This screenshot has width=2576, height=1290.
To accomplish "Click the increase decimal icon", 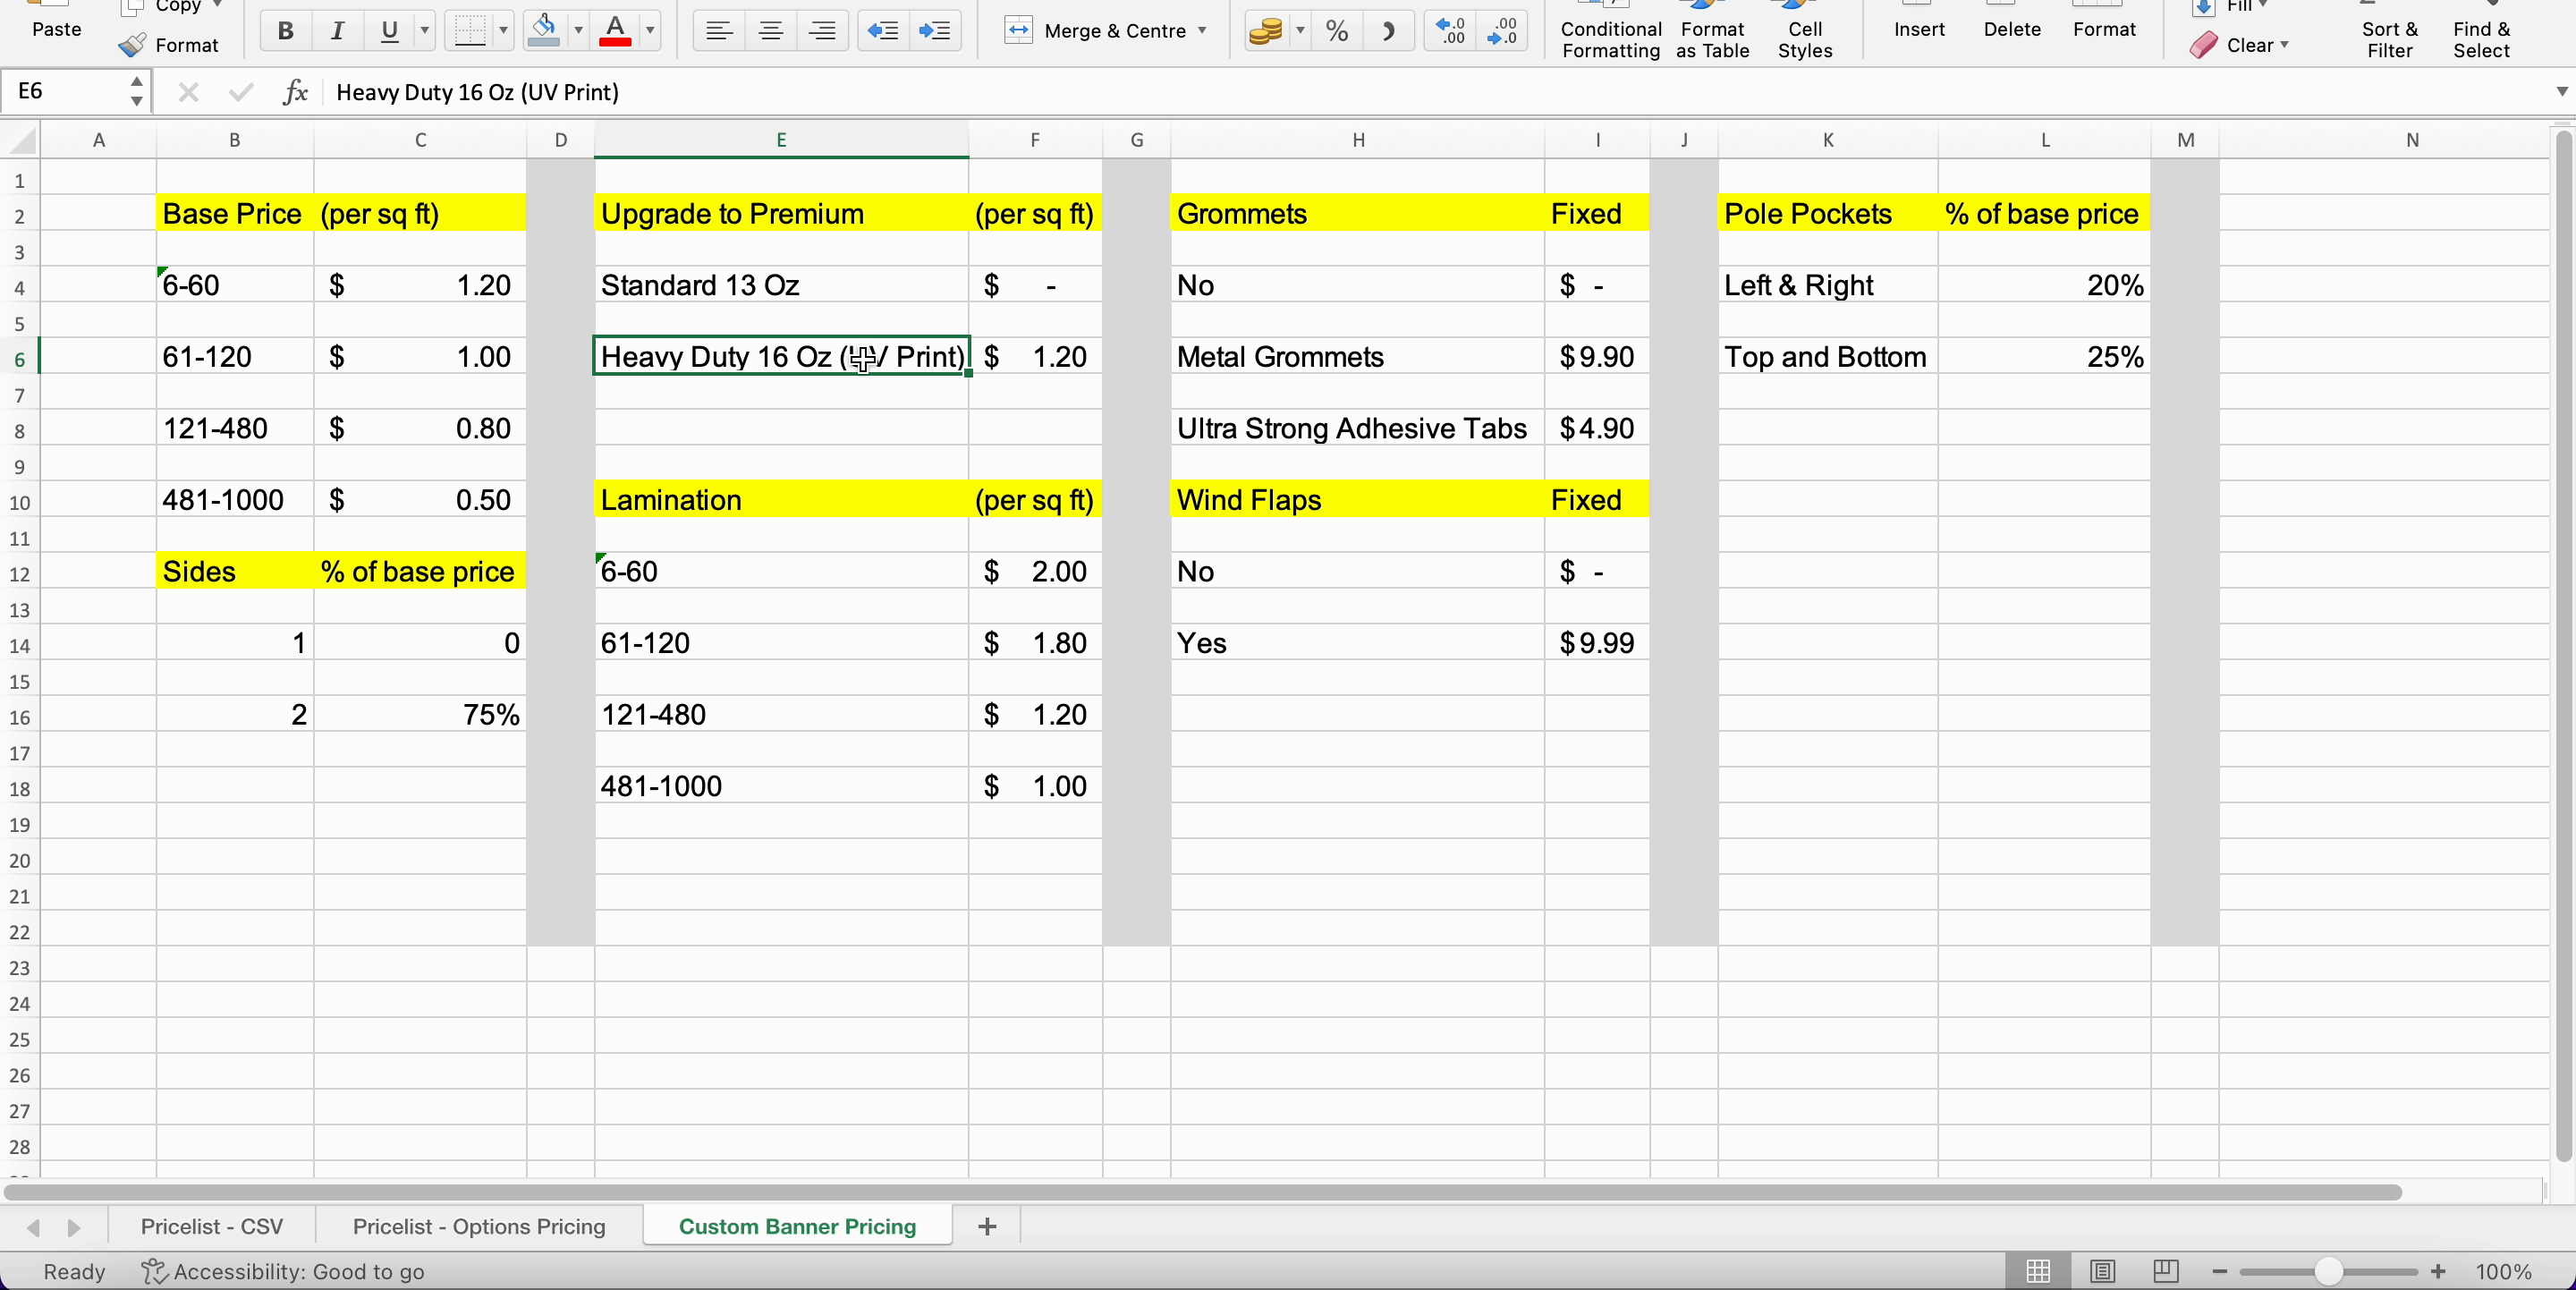I will click(1449, 31).
